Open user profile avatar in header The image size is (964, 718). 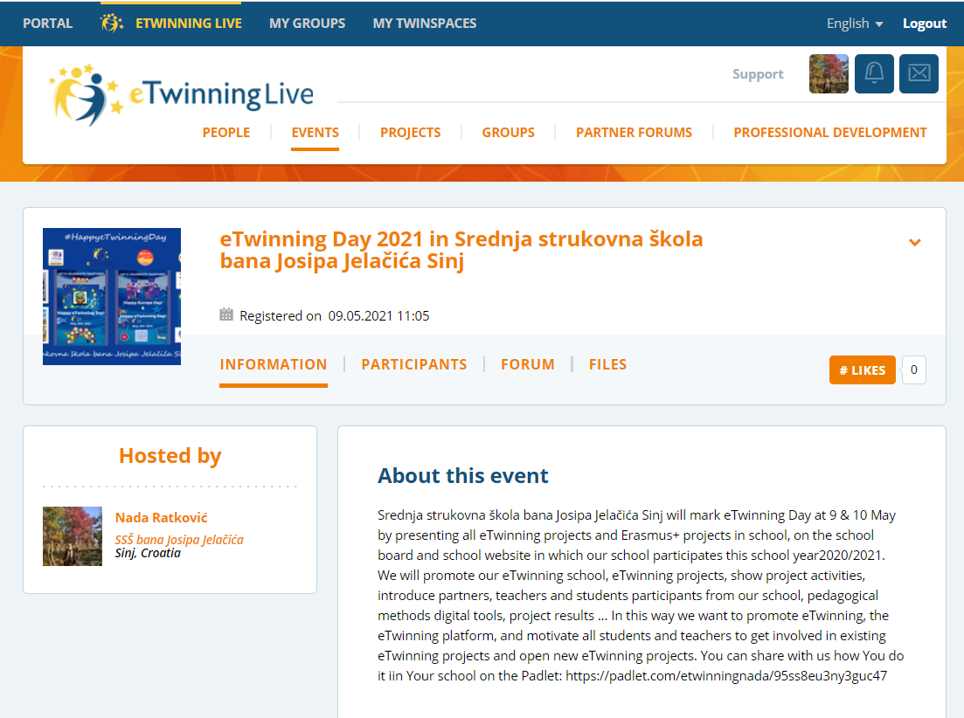pos(829,74)
